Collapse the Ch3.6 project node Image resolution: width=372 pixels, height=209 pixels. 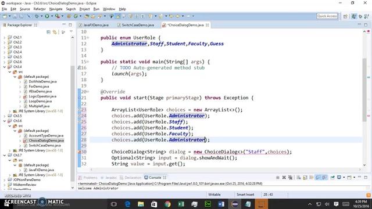point(5,121)
